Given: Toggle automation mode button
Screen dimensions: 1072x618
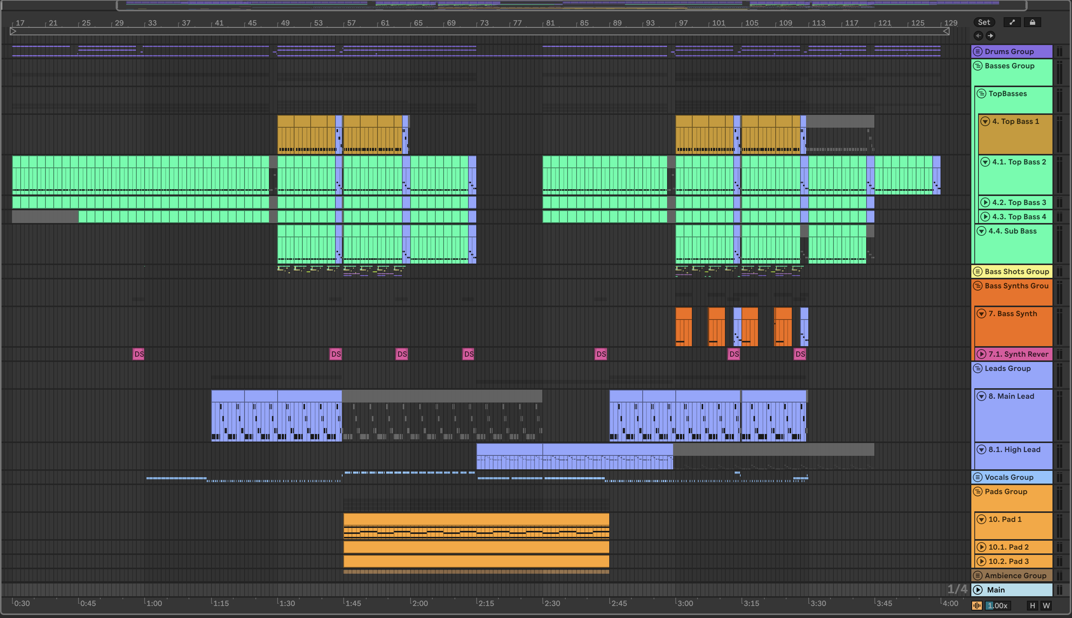Looking at the screenshot, I should (x=1012, y=23).
